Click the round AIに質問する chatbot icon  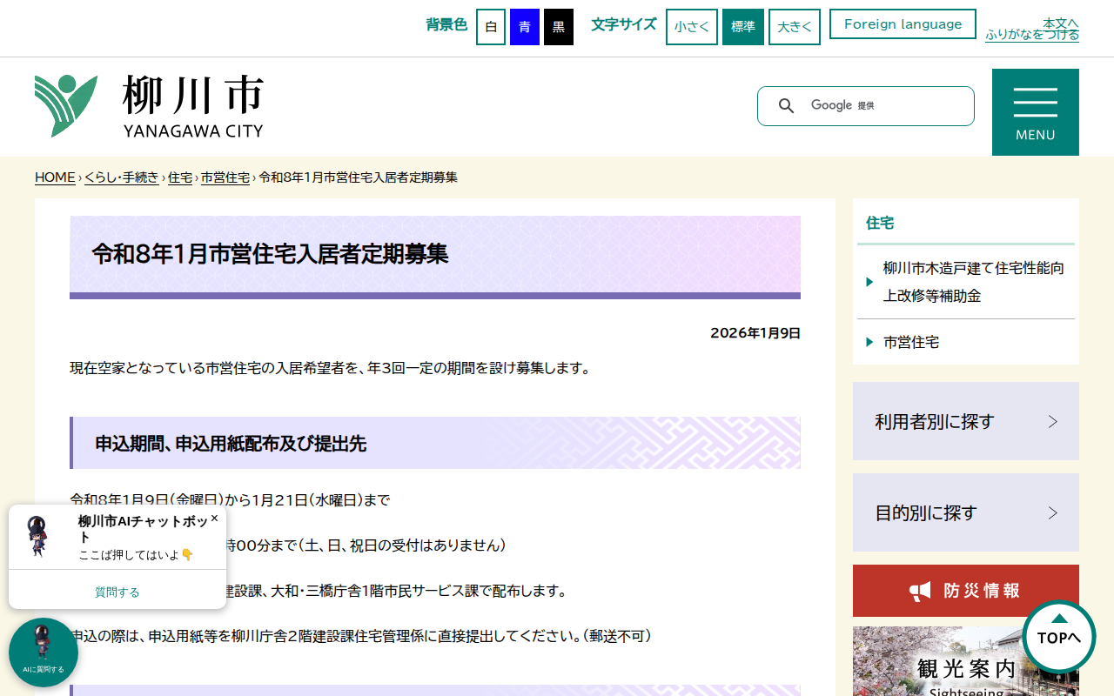(43, 651)
